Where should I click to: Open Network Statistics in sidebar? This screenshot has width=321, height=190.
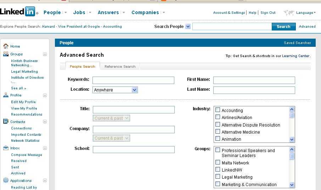(x=25, y=141)
